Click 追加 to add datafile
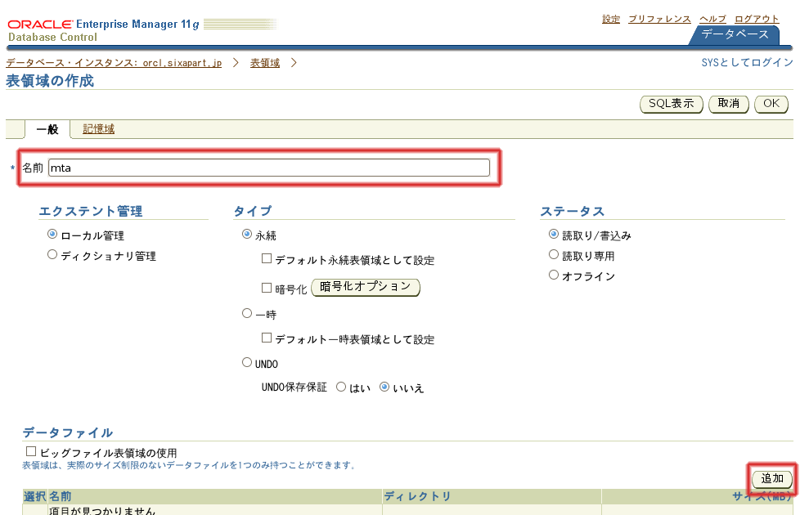The height and width of the screenshot is (515, 800). tap(772, 479)
